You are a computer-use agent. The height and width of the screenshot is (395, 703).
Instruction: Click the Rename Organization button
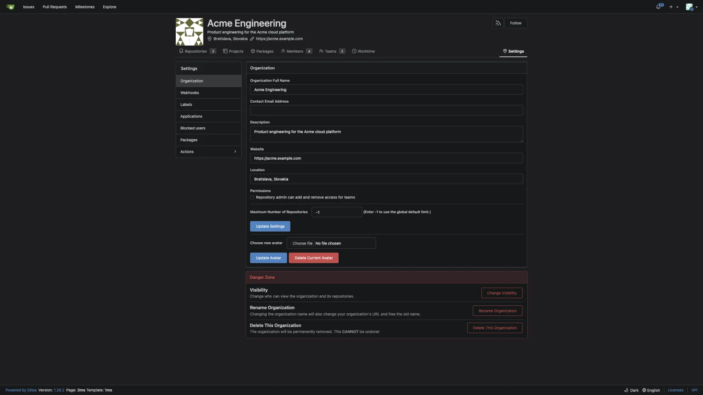point(497,311)
